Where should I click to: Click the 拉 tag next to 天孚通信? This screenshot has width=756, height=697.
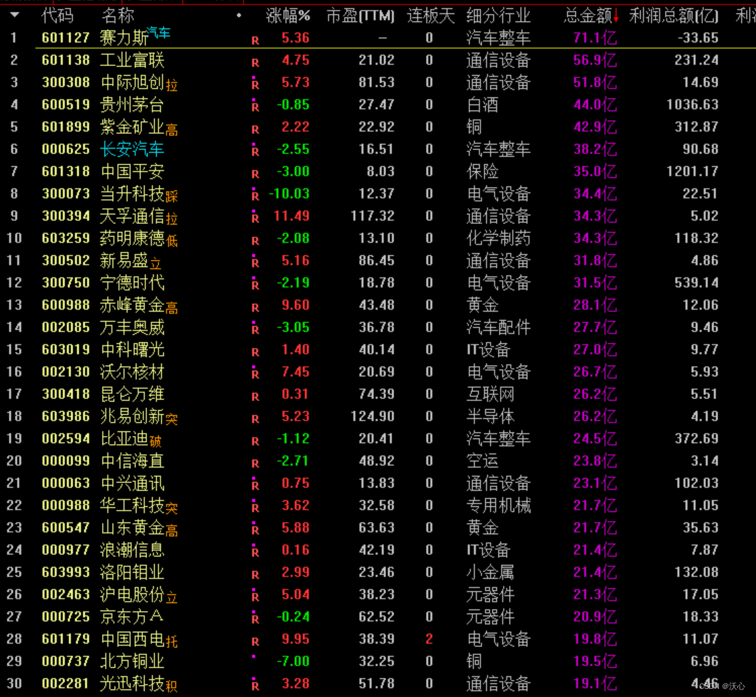tap(171, 219)
